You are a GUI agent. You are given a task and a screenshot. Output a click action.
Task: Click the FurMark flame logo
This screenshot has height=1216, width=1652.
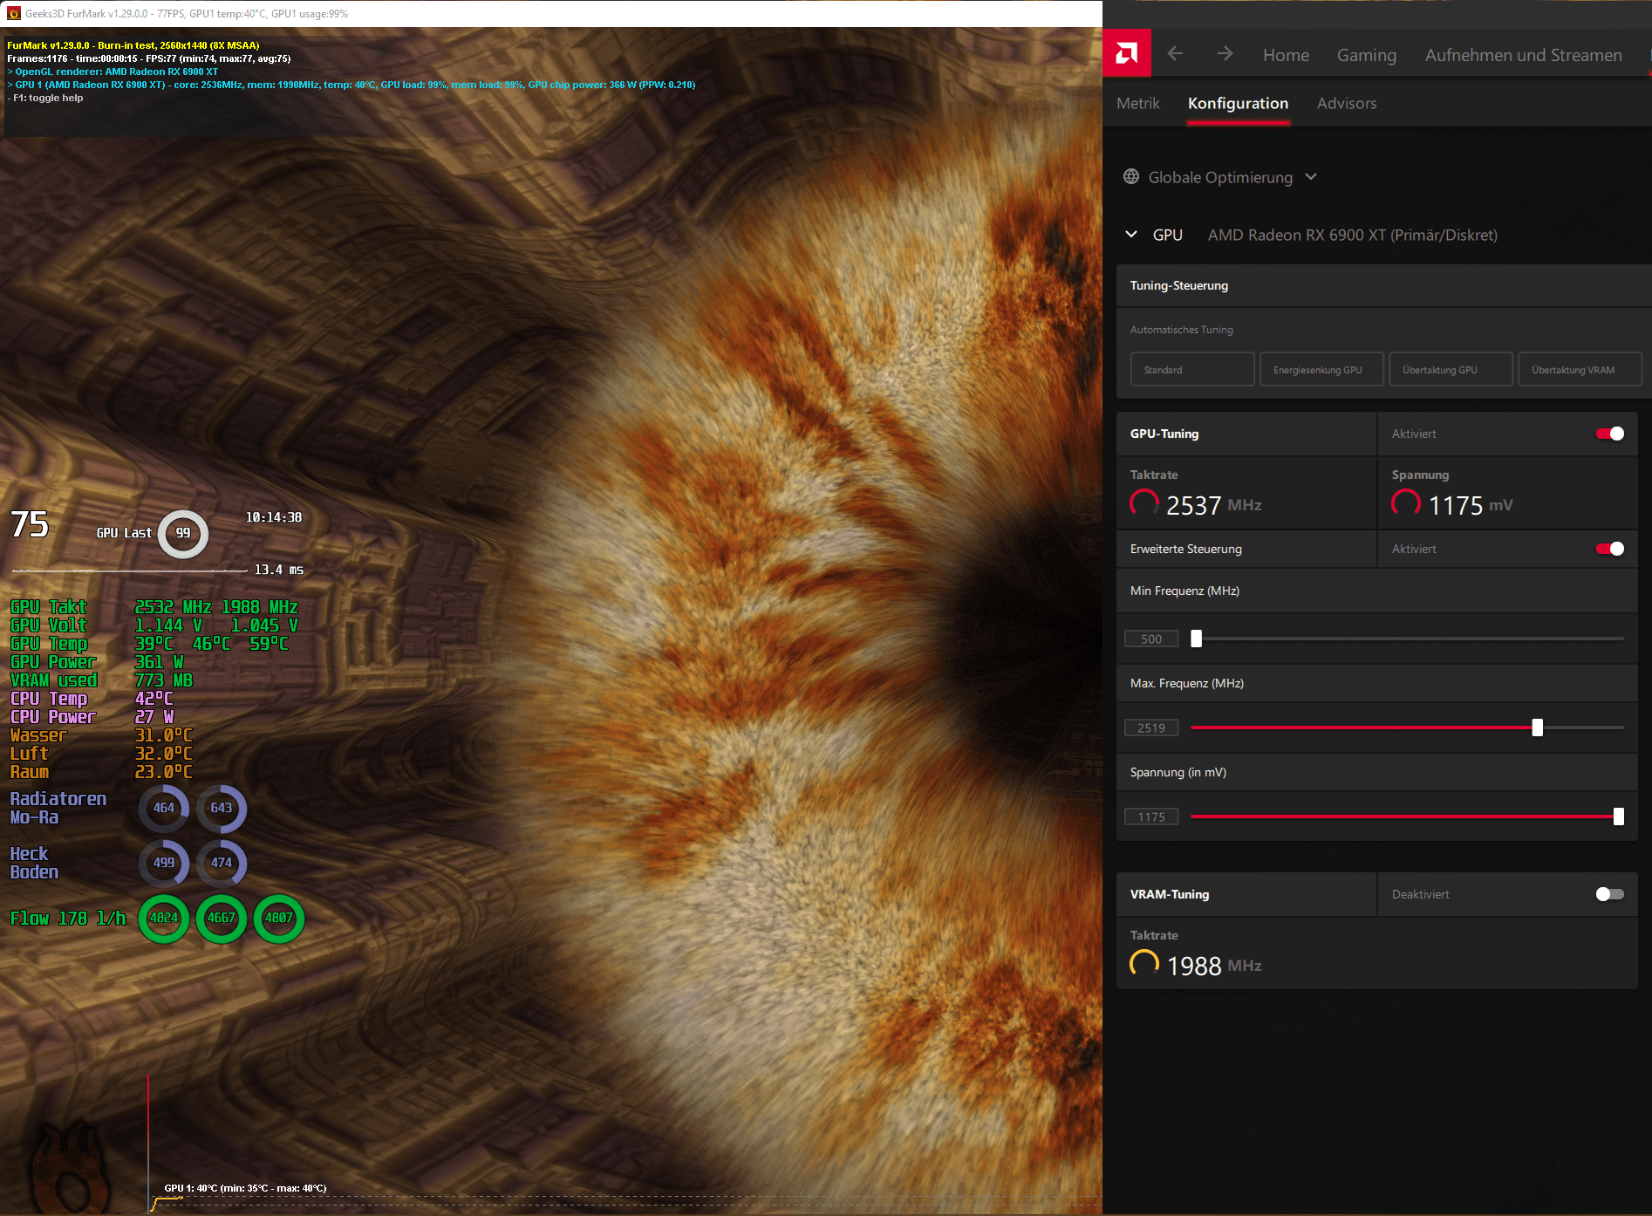tap(70, 1169)
